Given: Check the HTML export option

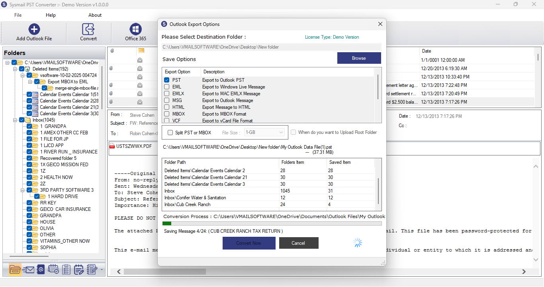Looking at the screenshot, I should point(167,107).
